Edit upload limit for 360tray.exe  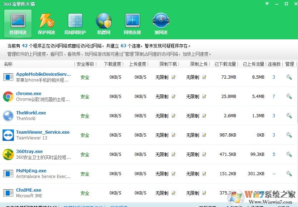tap(204, 154)
